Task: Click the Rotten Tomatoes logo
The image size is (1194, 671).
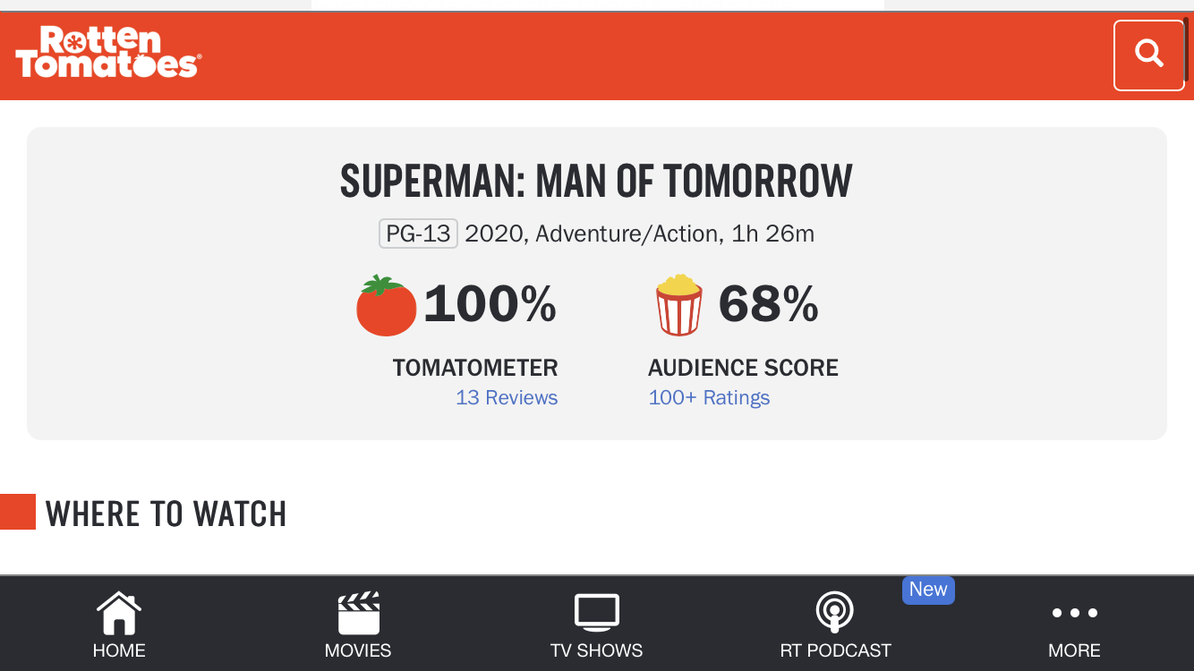Action: [107, 52]
